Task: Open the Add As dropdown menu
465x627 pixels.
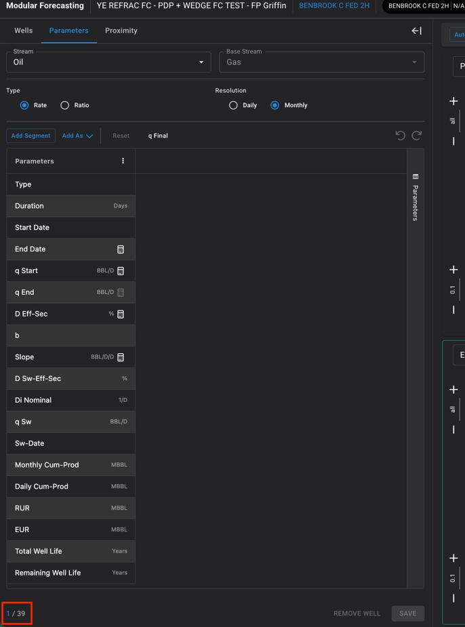Action: click(x=77, y=136)
